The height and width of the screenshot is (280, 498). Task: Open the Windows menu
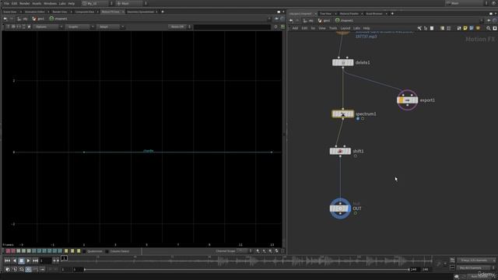click(50, 3)
